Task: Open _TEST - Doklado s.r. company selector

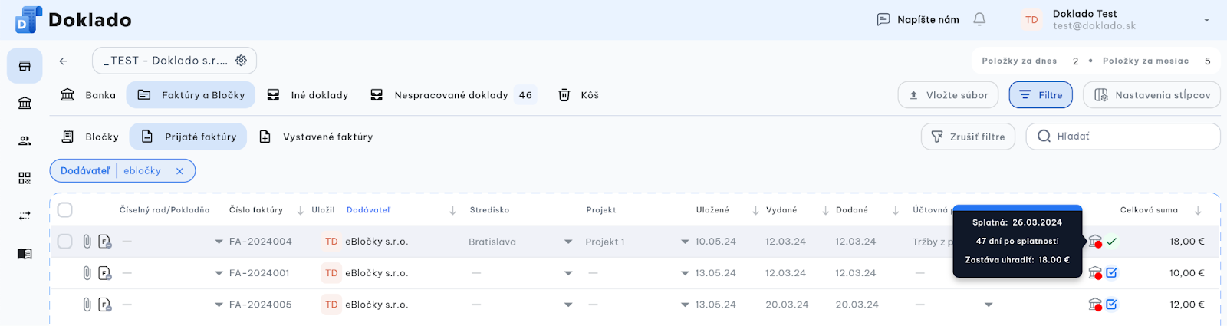Action: (174, 61)
